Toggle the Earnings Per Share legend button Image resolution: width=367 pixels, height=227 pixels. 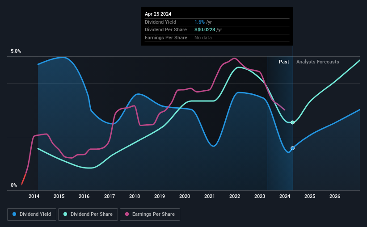point(150,214)
